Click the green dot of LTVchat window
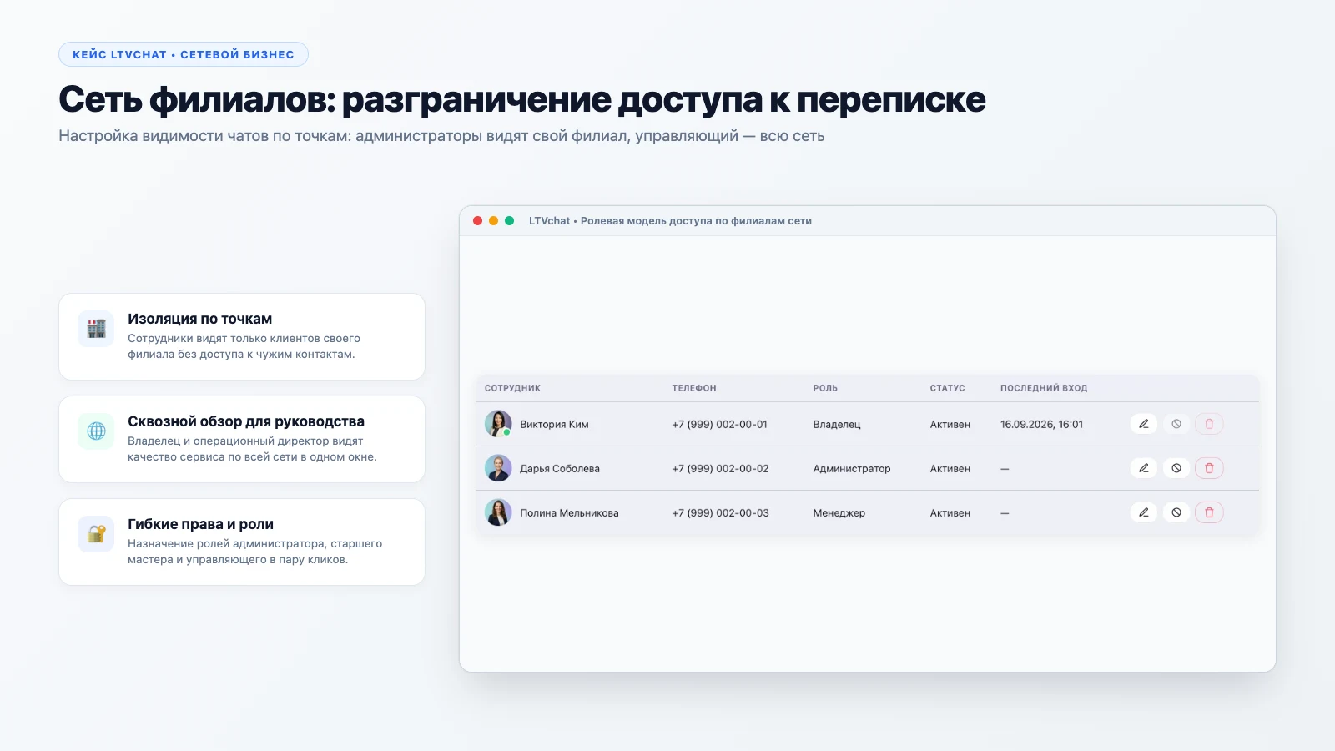Screen dimensions: 1335x751 click(509, 221)
